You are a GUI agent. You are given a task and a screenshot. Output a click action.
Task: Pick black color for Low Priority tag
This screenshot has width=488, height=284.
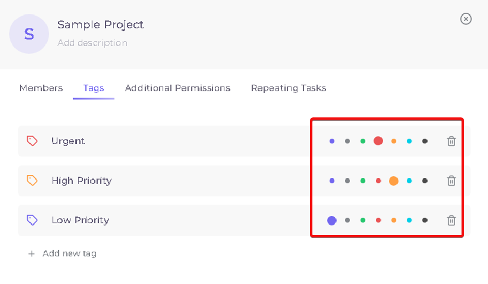tap(425, 220)
